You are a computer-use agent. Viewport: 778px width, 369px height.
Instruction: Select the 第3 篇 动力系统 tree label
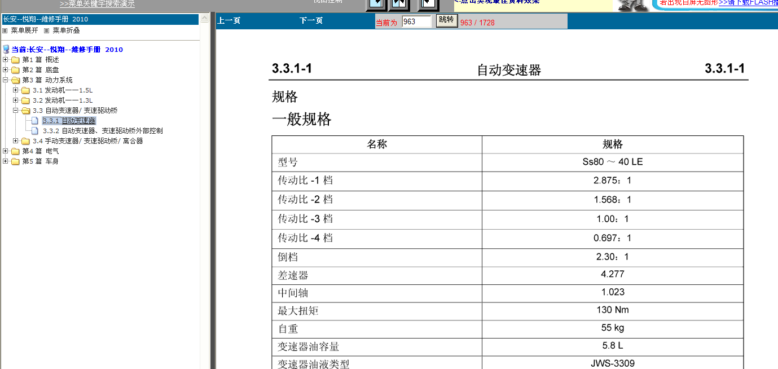click(47, 80)
